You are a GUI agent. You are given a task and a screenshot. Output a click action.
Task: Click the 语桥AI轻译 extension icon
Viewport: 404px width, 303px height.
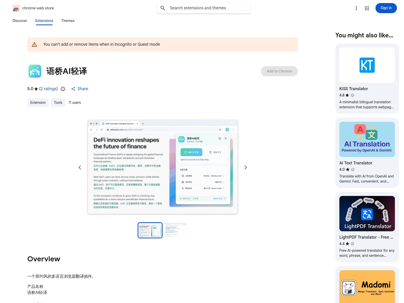coord(35,71)
